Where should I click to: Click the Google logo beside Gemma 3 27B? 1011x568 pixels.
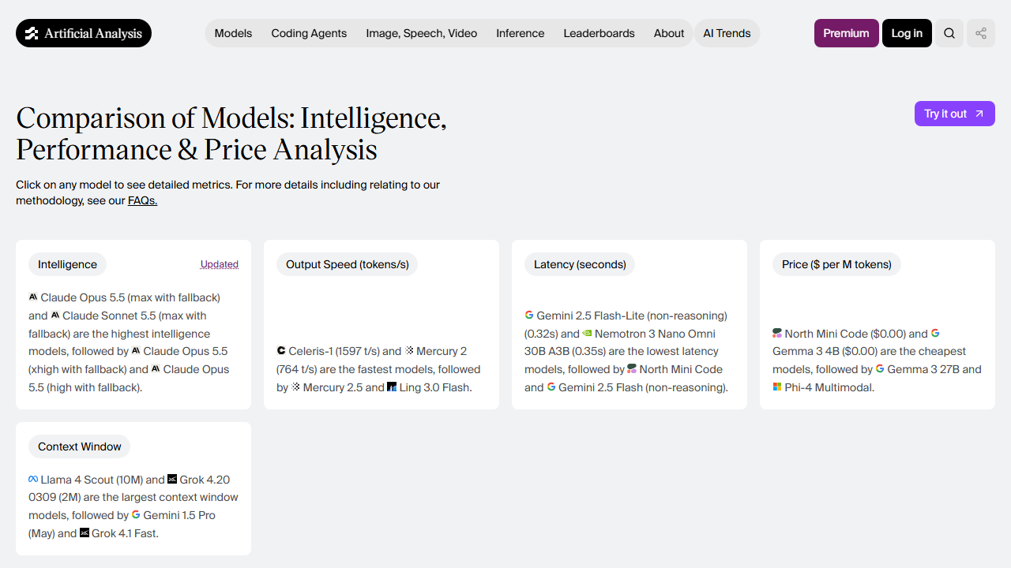880,369
